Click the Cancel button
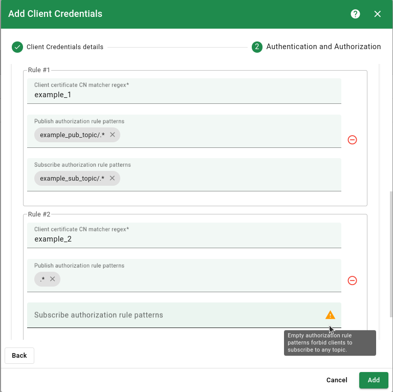The height and width of the screenshot is (392, 393). (x=337, y=380)
